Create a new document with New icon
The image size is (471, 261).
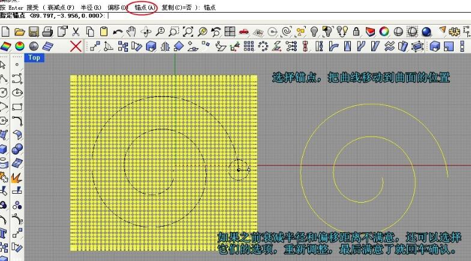click(6, 31)
